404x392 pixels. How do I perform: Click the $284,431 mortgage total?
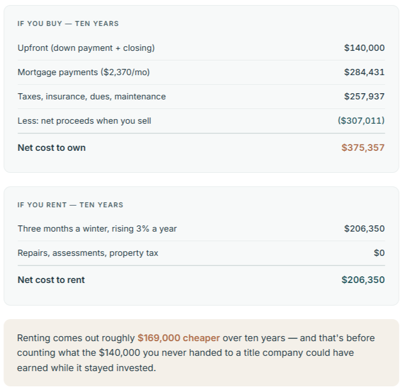point(364,72)
